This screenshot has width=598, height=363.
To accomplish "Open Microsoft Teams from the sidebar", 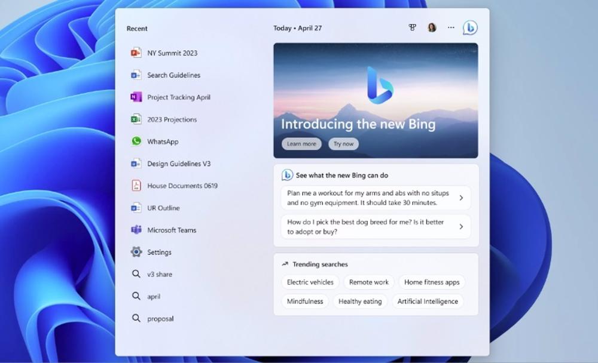I will 172,230.
